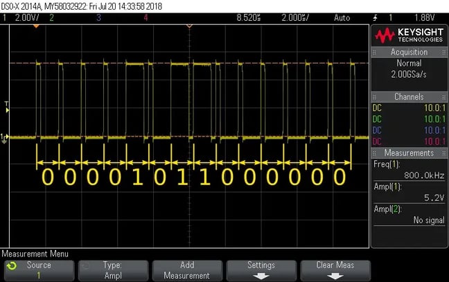449x282 pixels.
Task: Click the 2.000/ time base value
Action: point(295,18)
